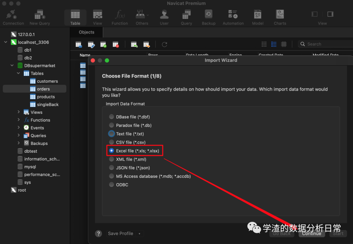Collapse the DBsupermarket database node

12,65
